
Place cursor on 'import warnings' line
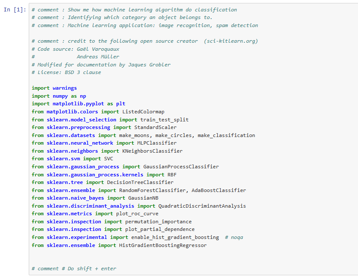54,88
